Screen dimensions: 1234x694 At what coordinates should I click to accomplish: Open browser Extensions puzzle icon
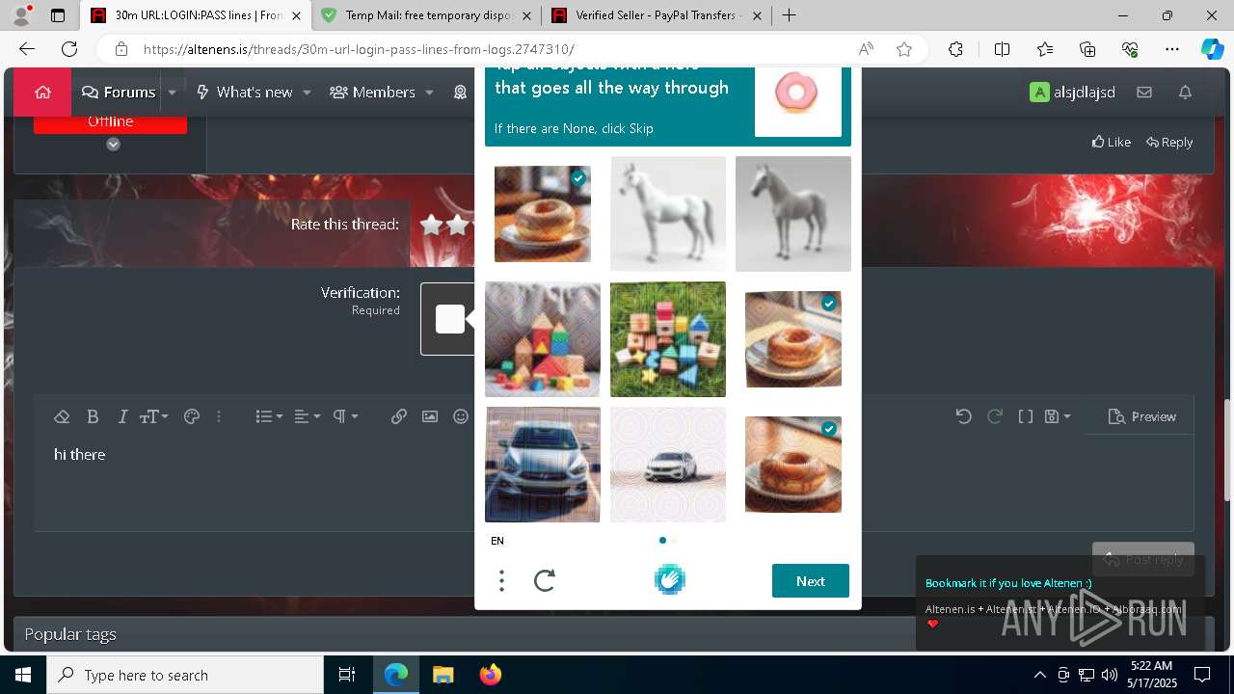tap(955, 49)
